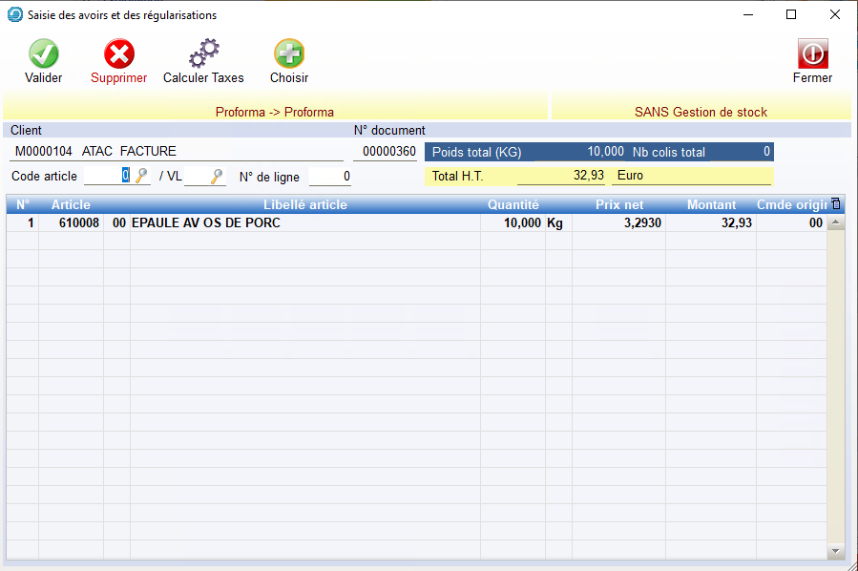Select row EPAULE AV OS DE PORC

[x=304, y=222]
